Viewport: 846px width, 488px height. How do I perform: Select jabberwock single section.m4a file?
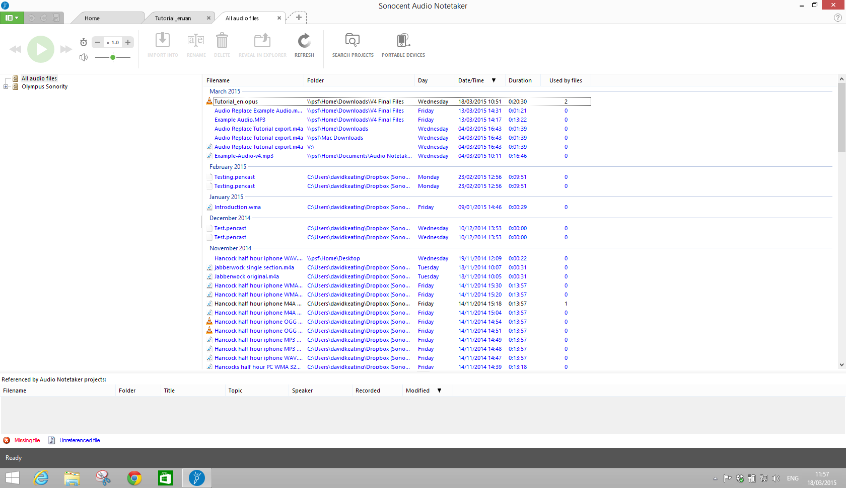(254, 267)
